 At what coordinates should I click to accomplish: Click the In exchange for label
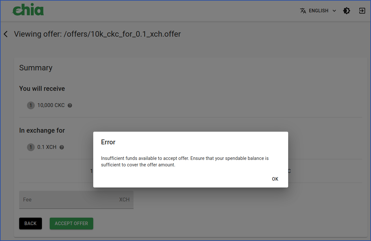pyautogui.click(x=42, y=130)
